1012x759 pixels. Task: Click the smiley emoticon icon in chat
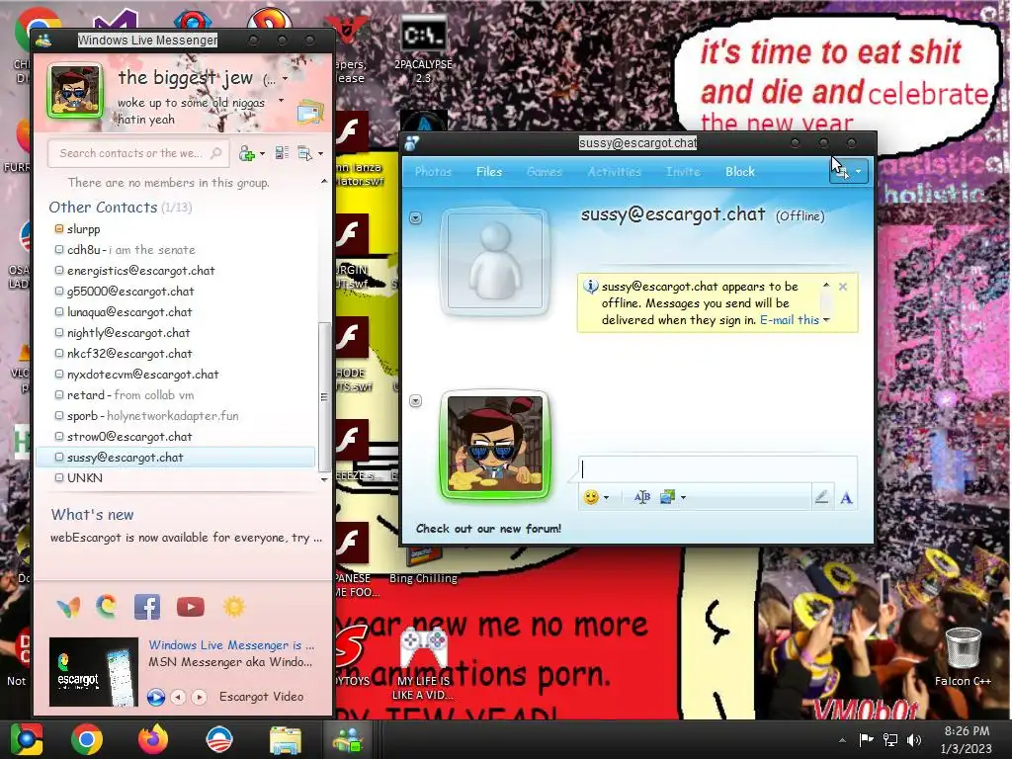click(591, 497)
